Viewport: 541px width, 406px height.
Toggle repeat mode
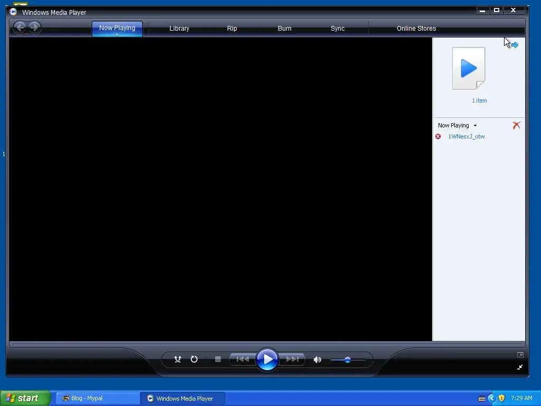tap(194, 359)
